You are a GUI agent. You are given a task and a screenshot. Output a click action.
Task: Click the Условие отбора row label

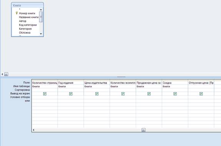point(20,97)
